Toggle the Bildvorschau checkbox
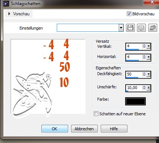159x143 pixels. (129, 14)
